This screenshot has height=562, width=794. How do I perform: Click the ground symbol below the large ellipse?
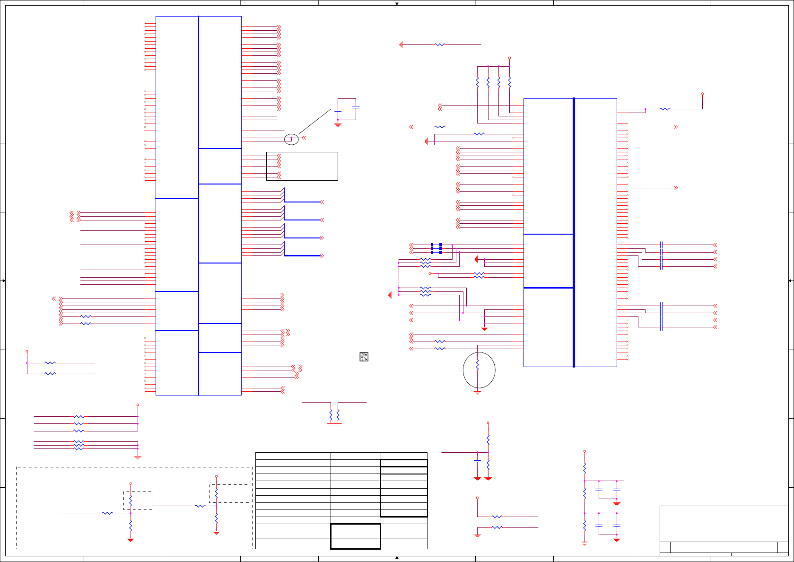(477, 392)
